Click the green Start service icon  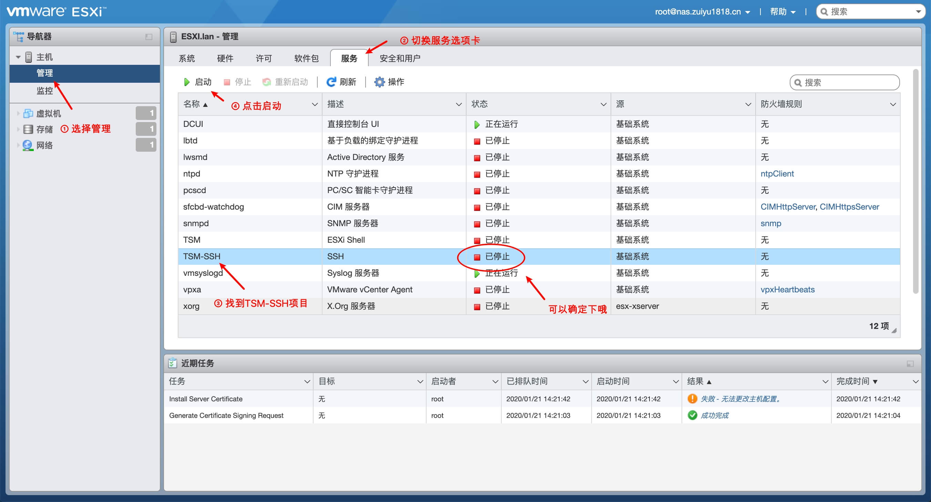(186, 82)
